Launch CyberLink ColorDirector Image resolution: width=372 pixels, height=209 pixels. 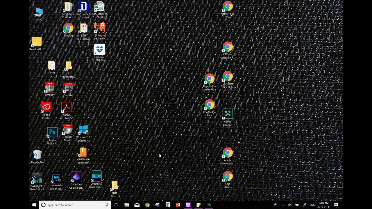click(x=76, y=181)
